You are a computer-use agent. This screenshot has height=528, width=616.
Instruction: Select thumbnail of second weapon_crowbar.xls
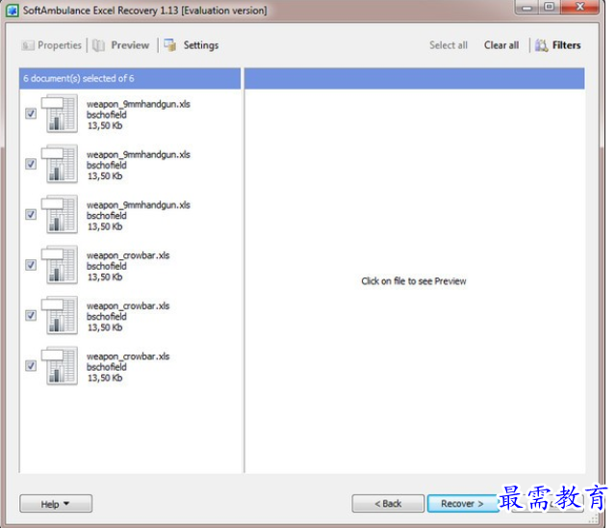point(60,315)
